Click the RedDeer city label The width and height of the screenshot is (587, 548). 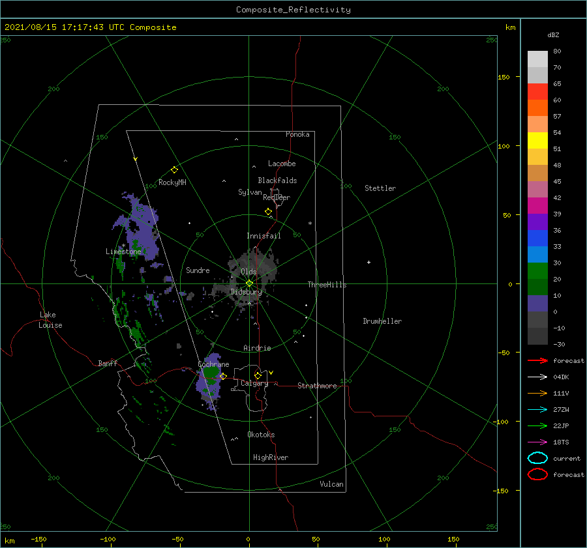[x=277, y=197]
